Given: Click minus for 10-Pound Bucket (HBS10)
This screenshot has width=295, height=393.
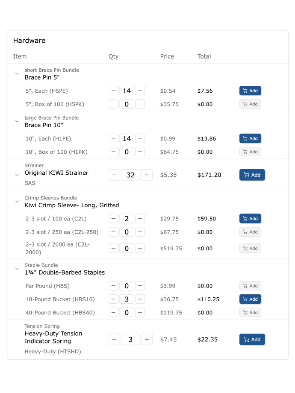Looking at the screenshot, I should pos(113,299).
